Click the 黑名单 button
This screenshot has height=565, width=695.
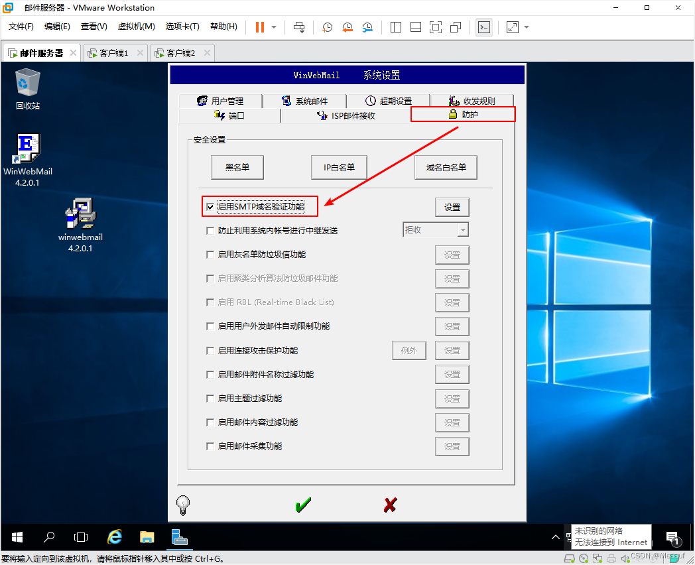237,168
